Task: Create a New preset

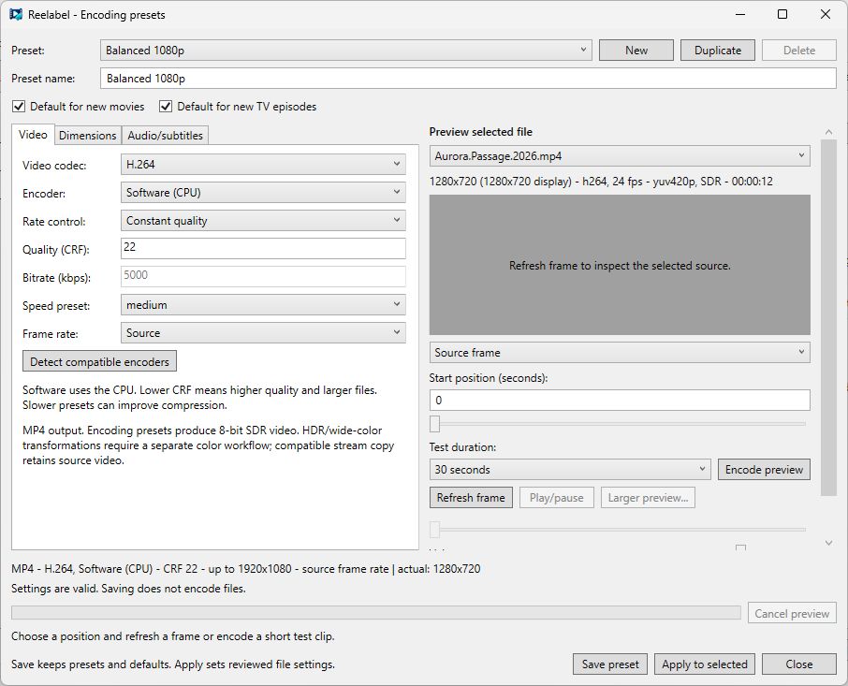Action: coord(636,51)
